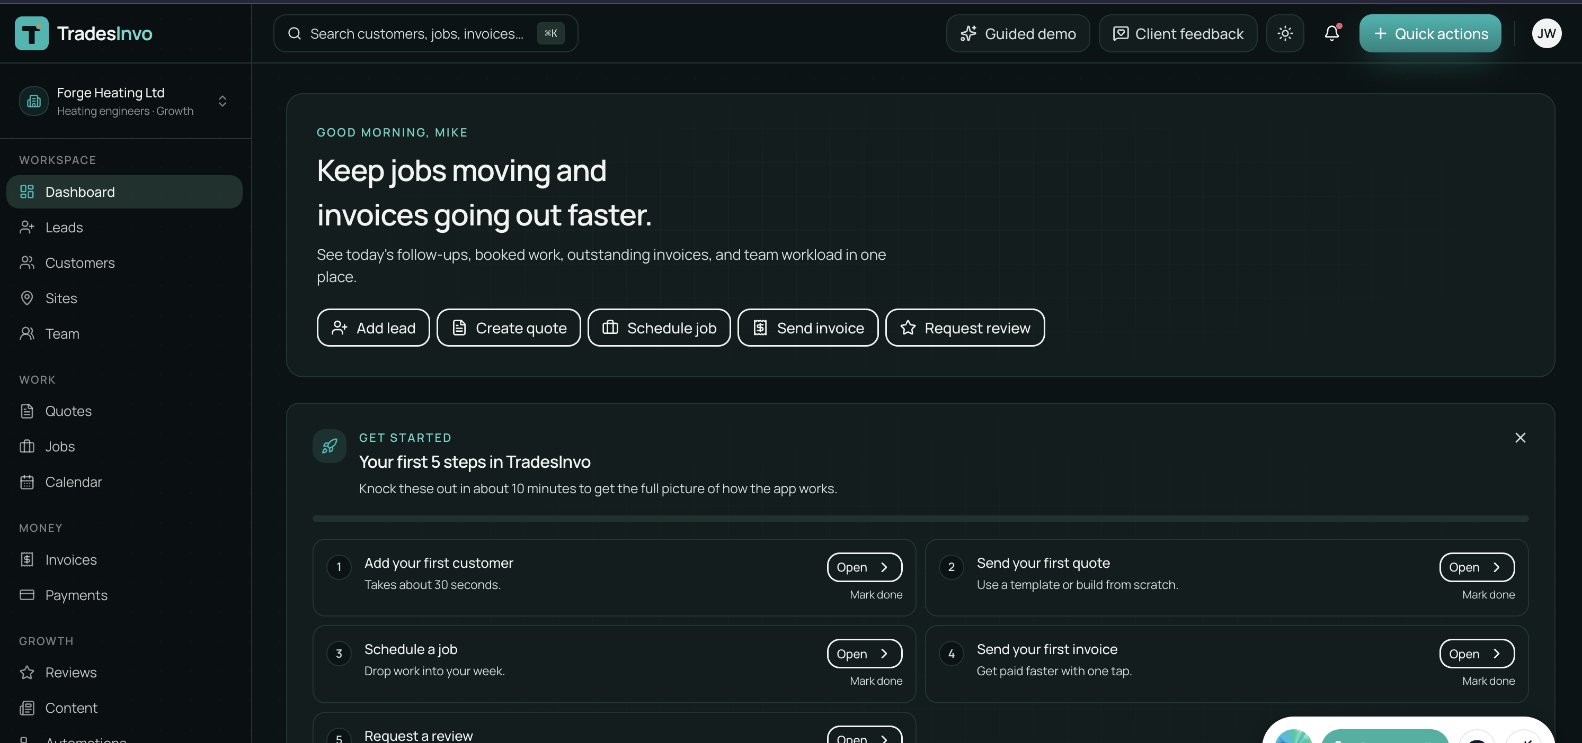The width and height of the screenshot is (1582, 743).
Task: Mark 'Schedule a job' as done
Action: 876,681
